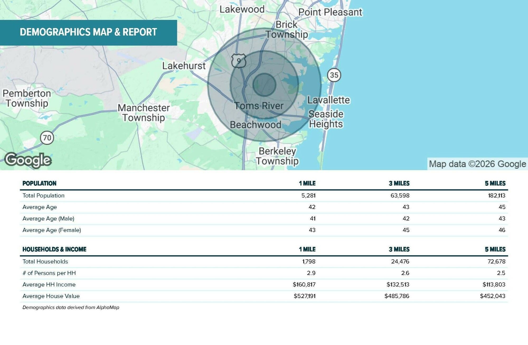Click the AlphaMap data source footnote
This screenshot has height=345, width=528.
[x=71, y=308]
